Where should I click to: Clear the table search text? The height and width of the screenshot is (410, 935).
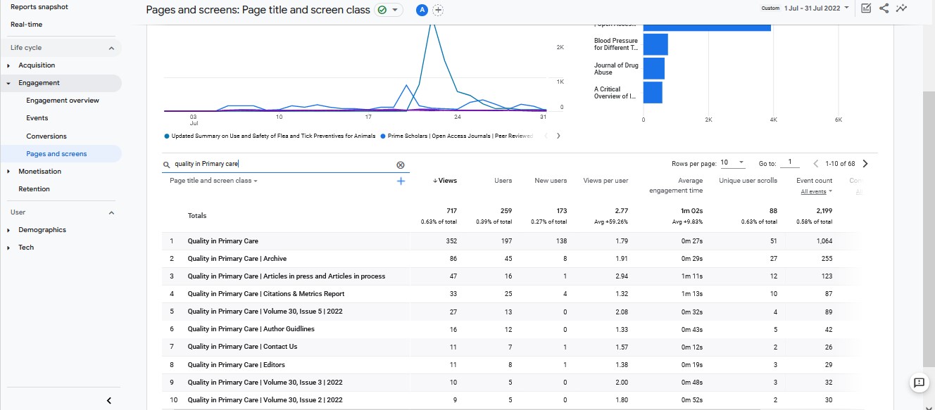401,165
